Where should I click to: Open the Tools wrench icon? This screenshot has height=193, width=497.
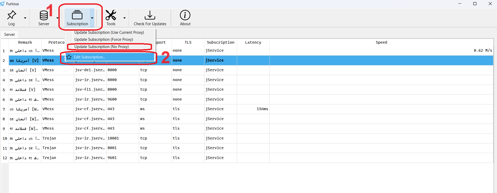(111, 15)
